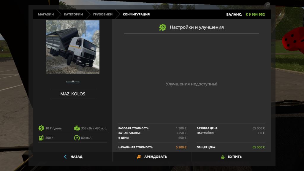The width and height of the screenshot is (304, 171).
Task: Click the daily upkeep dollar icon
Action: [x=41, y=128]
